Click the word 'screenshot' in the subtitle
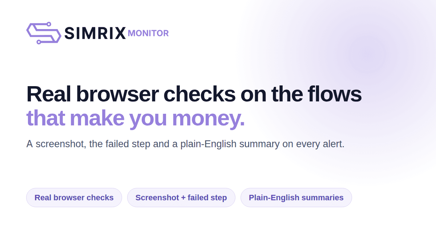436x229 pixels. pyautogui.click(x=61, y=144)
